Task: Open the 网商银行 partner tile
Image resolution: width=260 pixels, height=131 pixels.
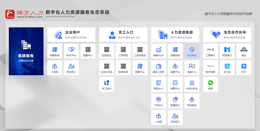Action: [x=227, y=51]
